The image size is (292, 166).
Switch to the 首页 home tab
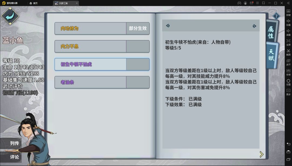pyautogui.click(x=34, y=3)
